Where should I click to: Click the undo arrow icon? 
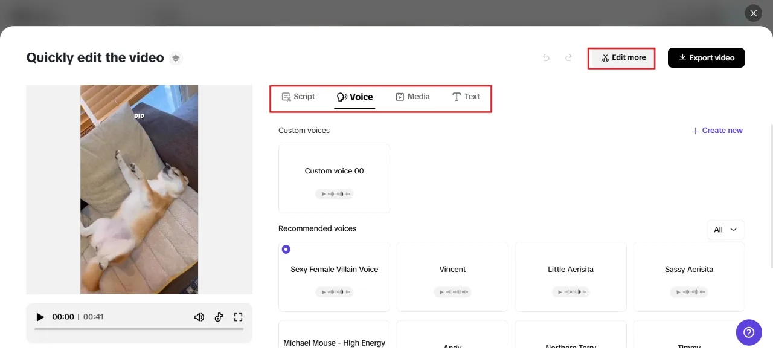click(x=546, y=58)
